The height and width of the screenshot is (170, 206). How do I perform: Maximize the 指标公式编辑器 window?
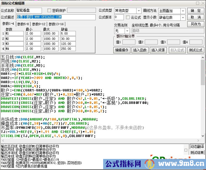(x=197, y=3)
